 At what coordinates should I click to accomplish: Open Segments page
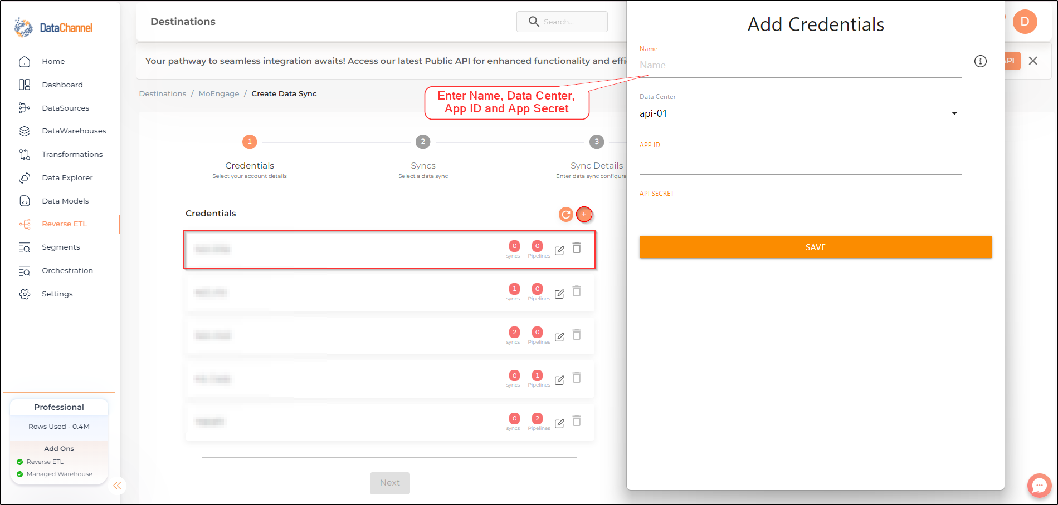(x=61, y=247)
